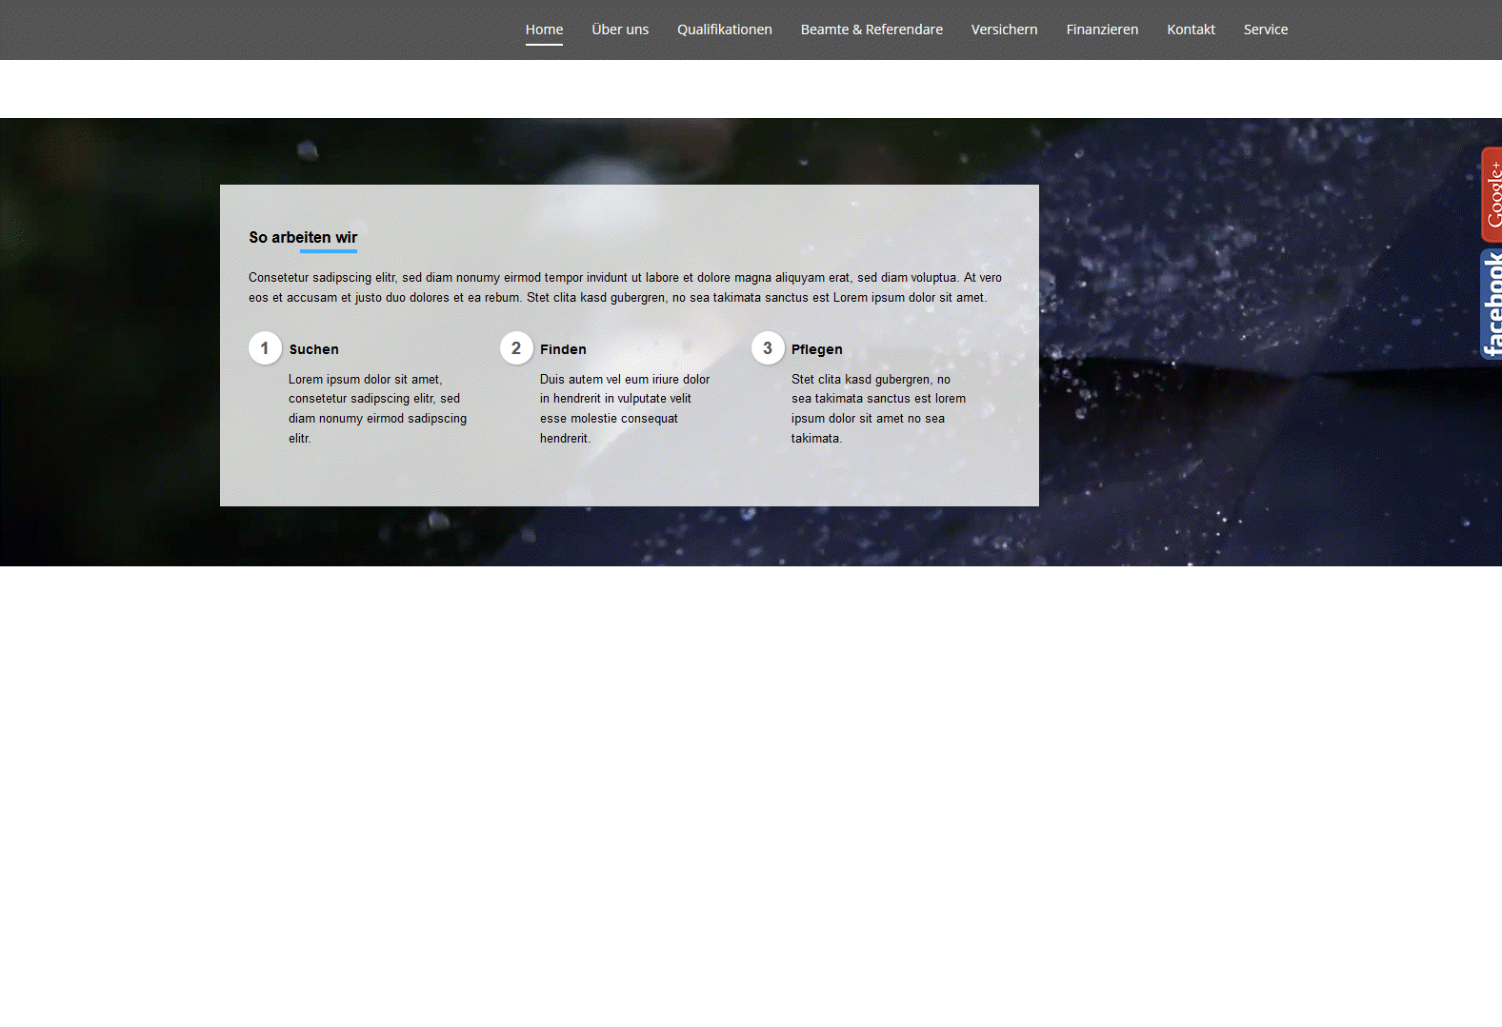The height and width of the screenshot is (1027, 1502).
Task: Open the Google+ side tab
Action: point(1492,194)
